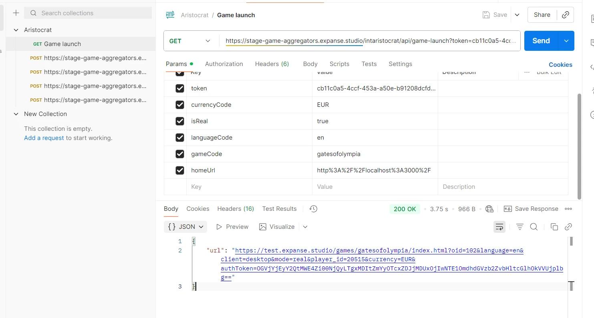Expand the chevron next to Visualize
This screenshot has height=318, width=594.
pyautogui.click(x=305, y=227)
